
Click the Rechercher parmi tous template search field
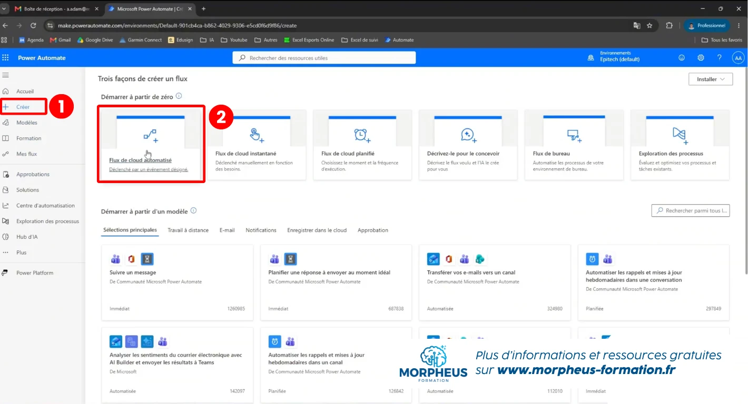coord(691,211)
